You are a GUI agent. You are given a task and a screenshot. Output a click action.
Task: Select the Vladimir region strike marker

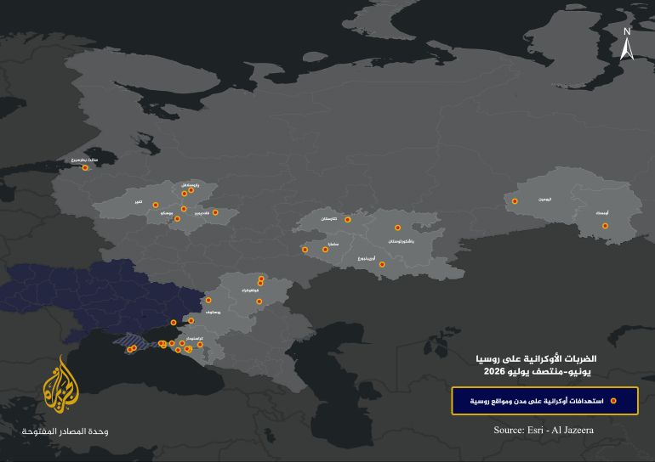[215, 212]
